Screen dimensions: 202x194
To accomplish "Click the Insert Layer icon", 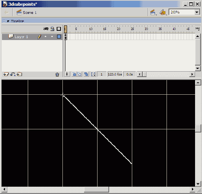I will coord(6,74).
